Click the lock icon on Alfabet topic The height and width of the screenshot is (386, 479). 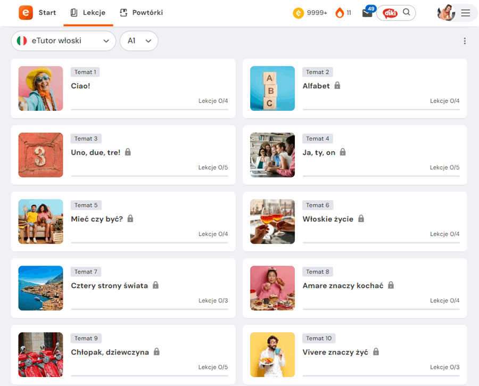[338, 85]
